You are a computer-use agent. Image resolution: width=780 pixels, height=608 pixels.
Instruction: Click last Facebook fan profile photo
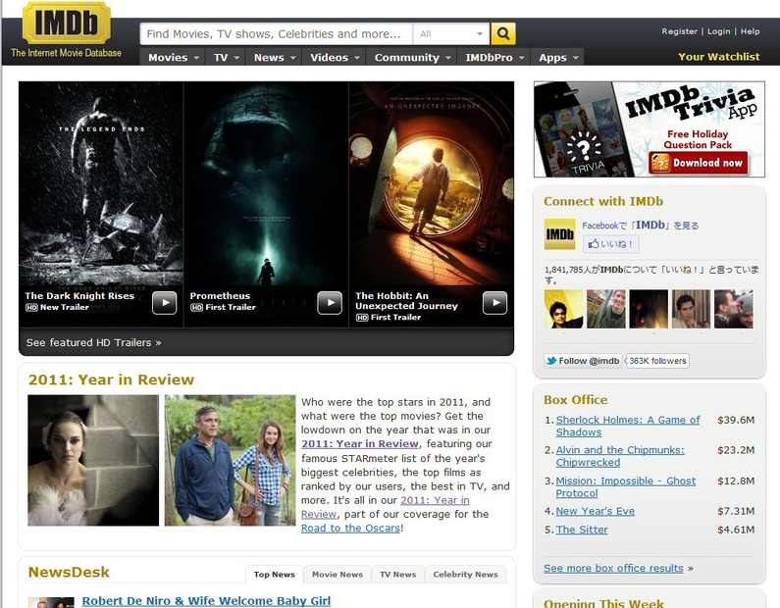[734, 309]
